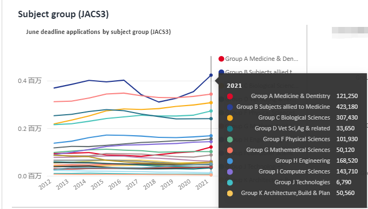Click the red Medicine & Dentistry 2021 point
This screenshot has height=209, width=368.
pos(211,147)
